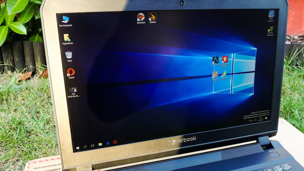
Task: Open the Panel sterowania desktop shortcut
Action: pos(272,16)
